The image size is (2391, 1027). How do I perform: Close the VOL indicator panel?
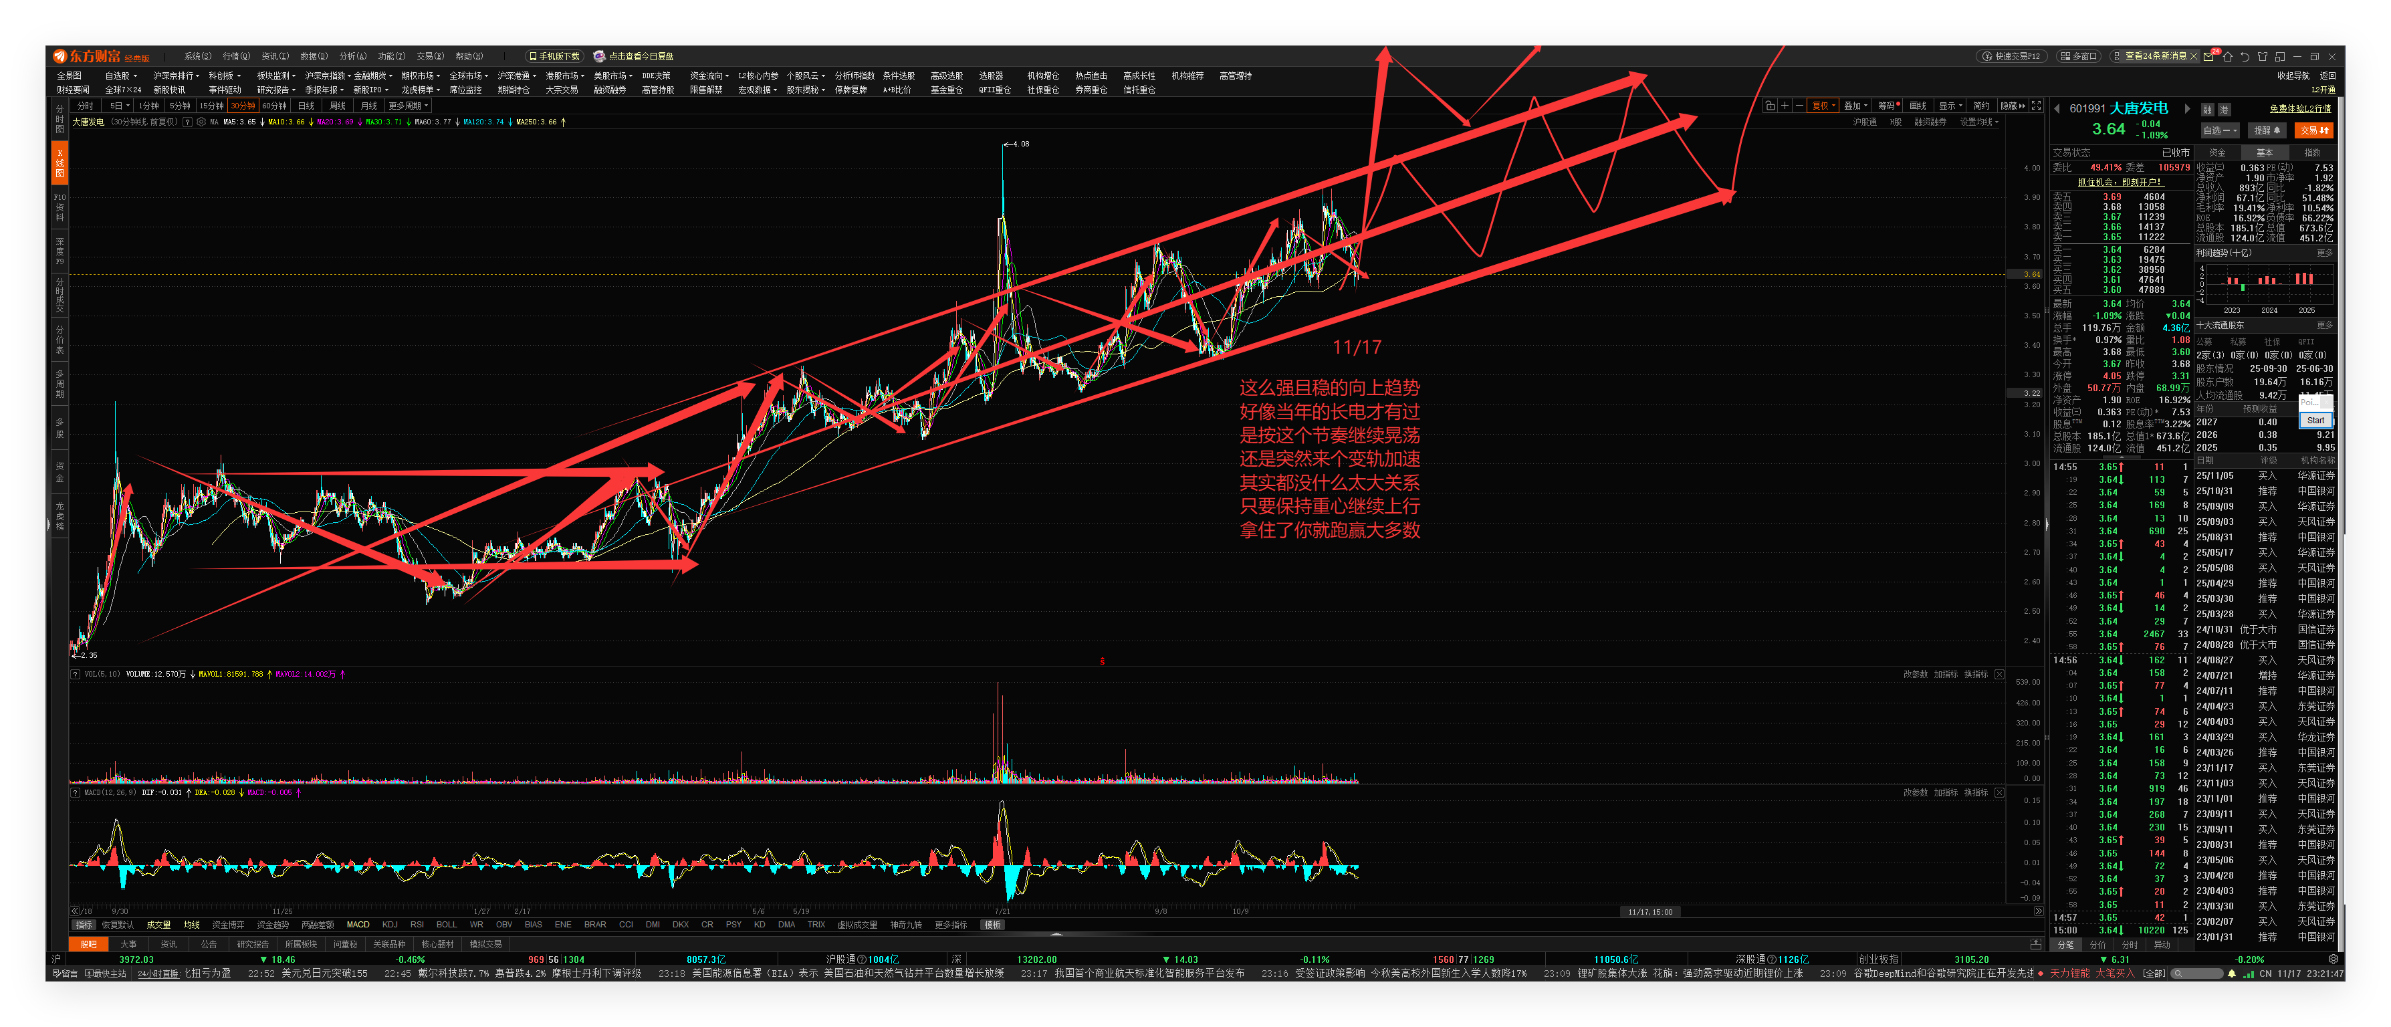pyautogui.click(x=1999, y=674)
